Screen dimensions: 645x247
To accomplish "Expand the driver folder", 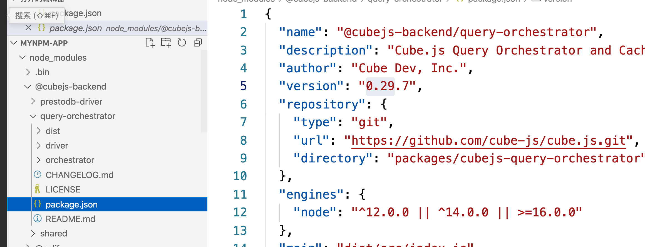I will [39, 145].
